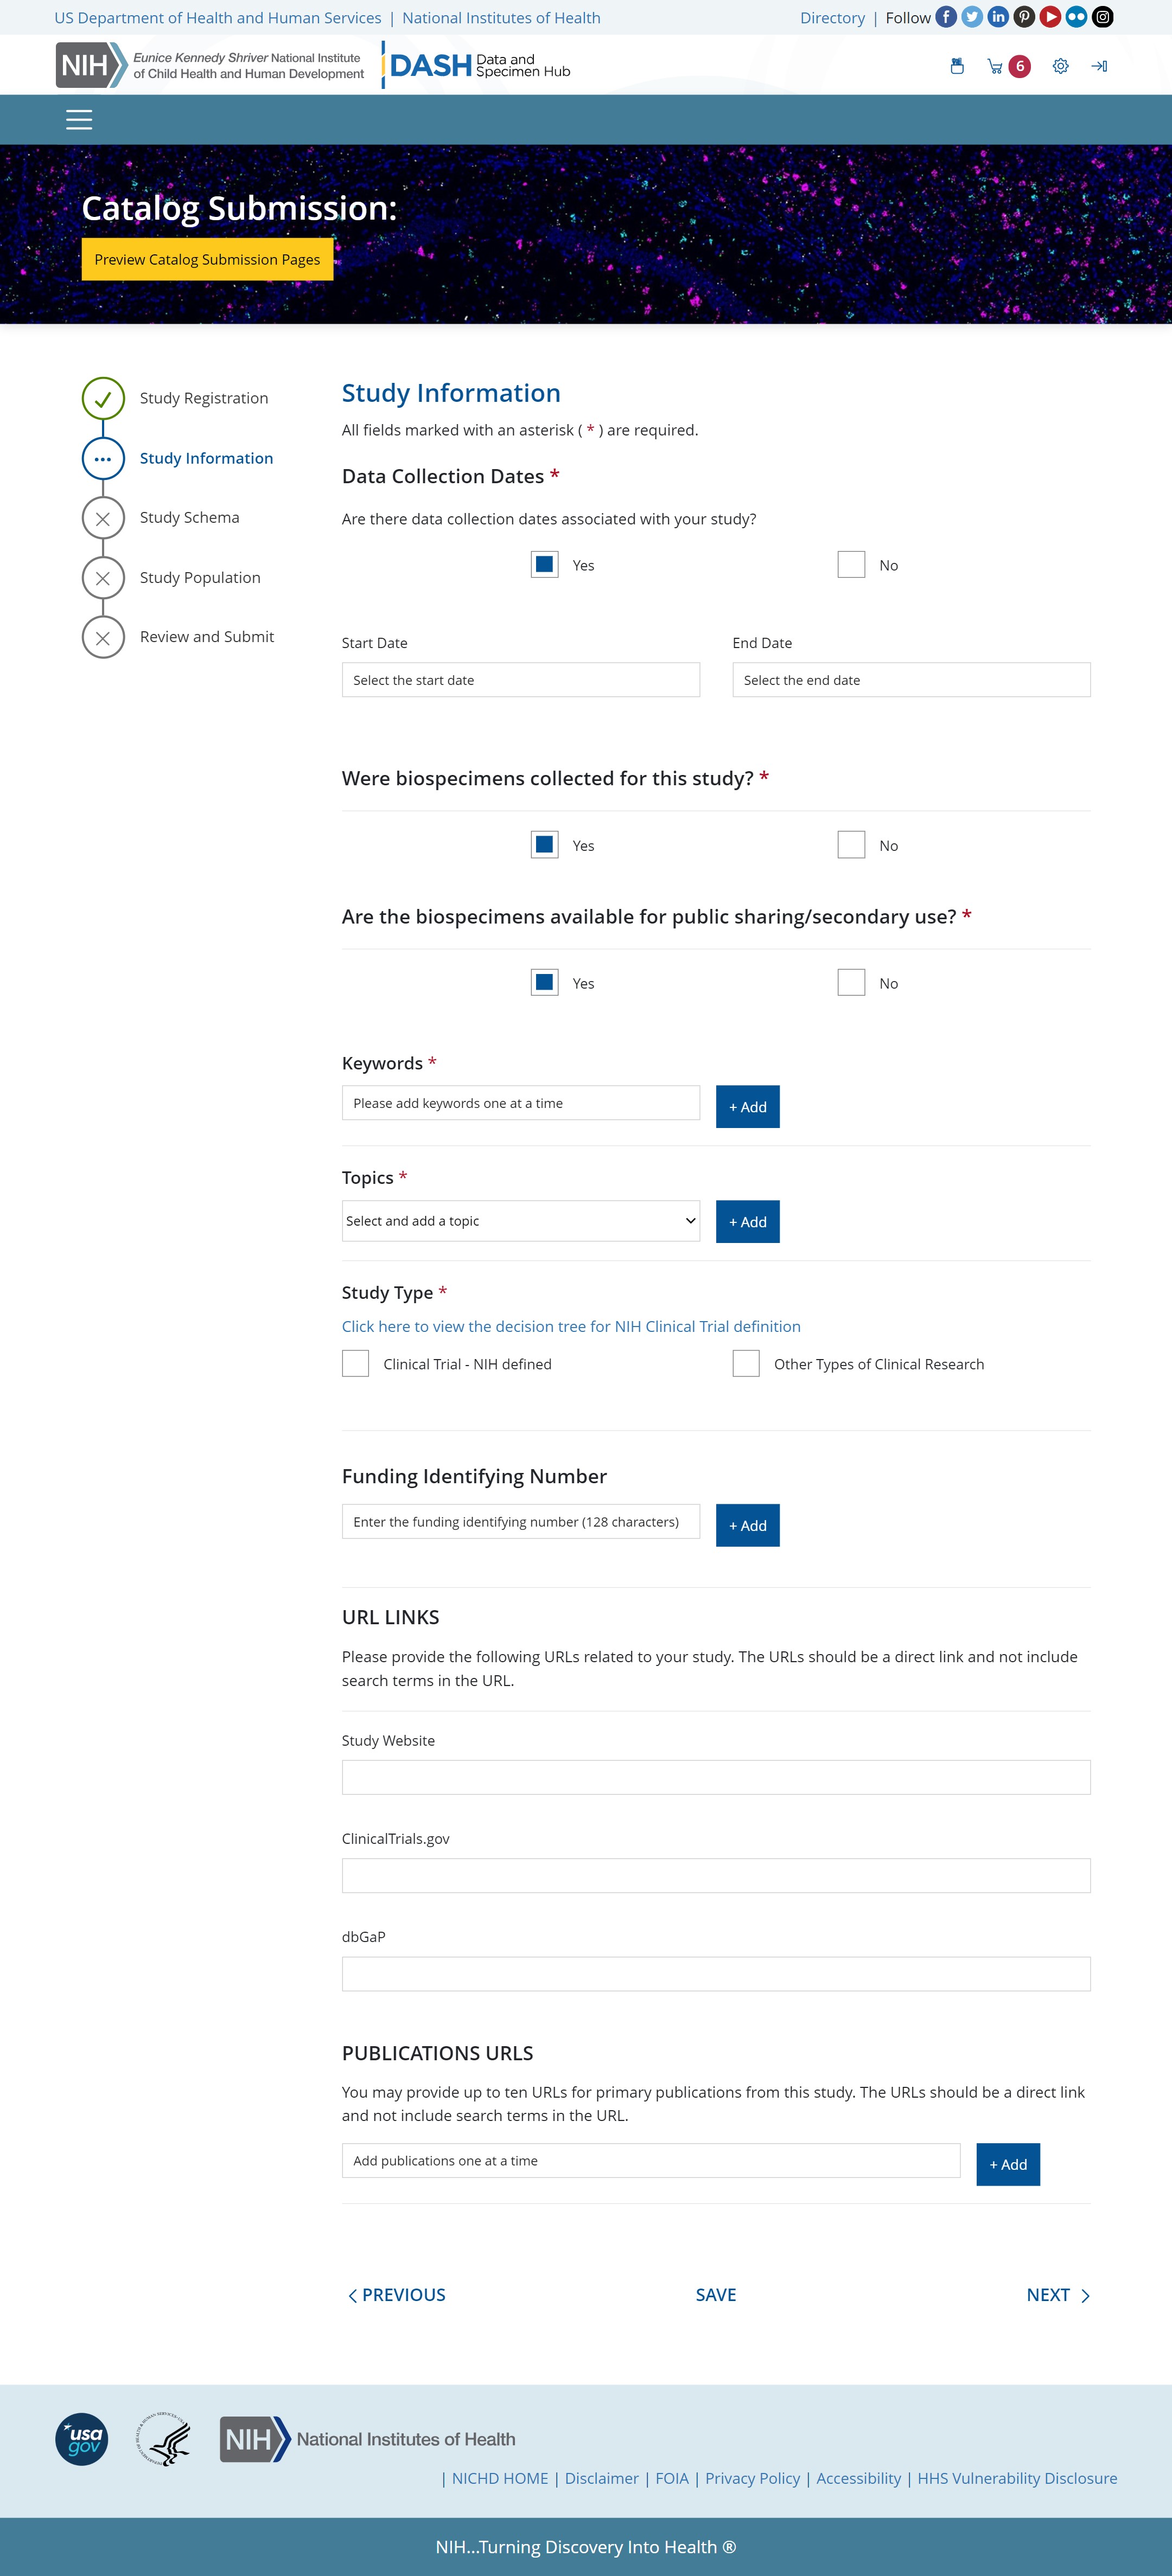1172x2576 pixels.
Task: Open the Instagram social icon
Action: pos(1102,17)
